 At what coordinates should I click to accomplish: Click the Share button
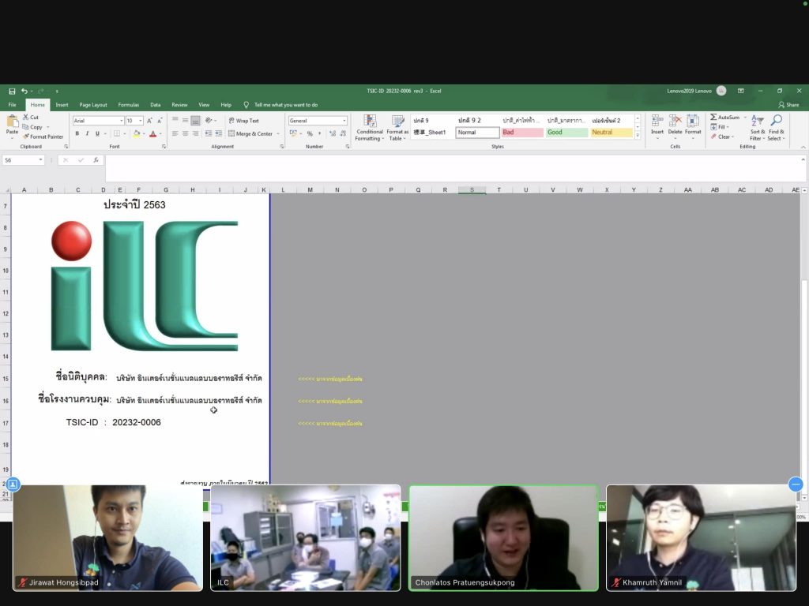pos(788,104)
